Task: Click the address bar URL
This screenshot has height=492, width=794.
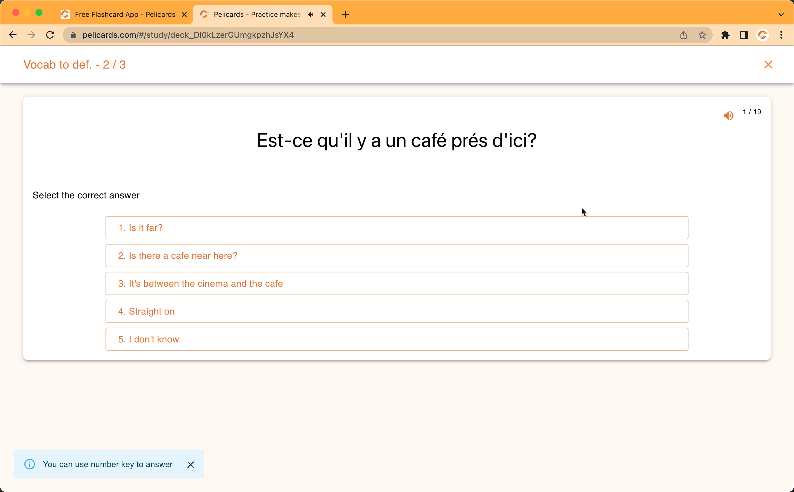Action: (x=188, y=35)
